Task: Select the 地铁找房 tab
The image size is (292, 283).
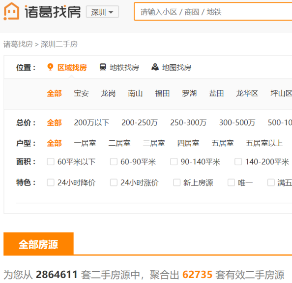Action: [119, 67]
